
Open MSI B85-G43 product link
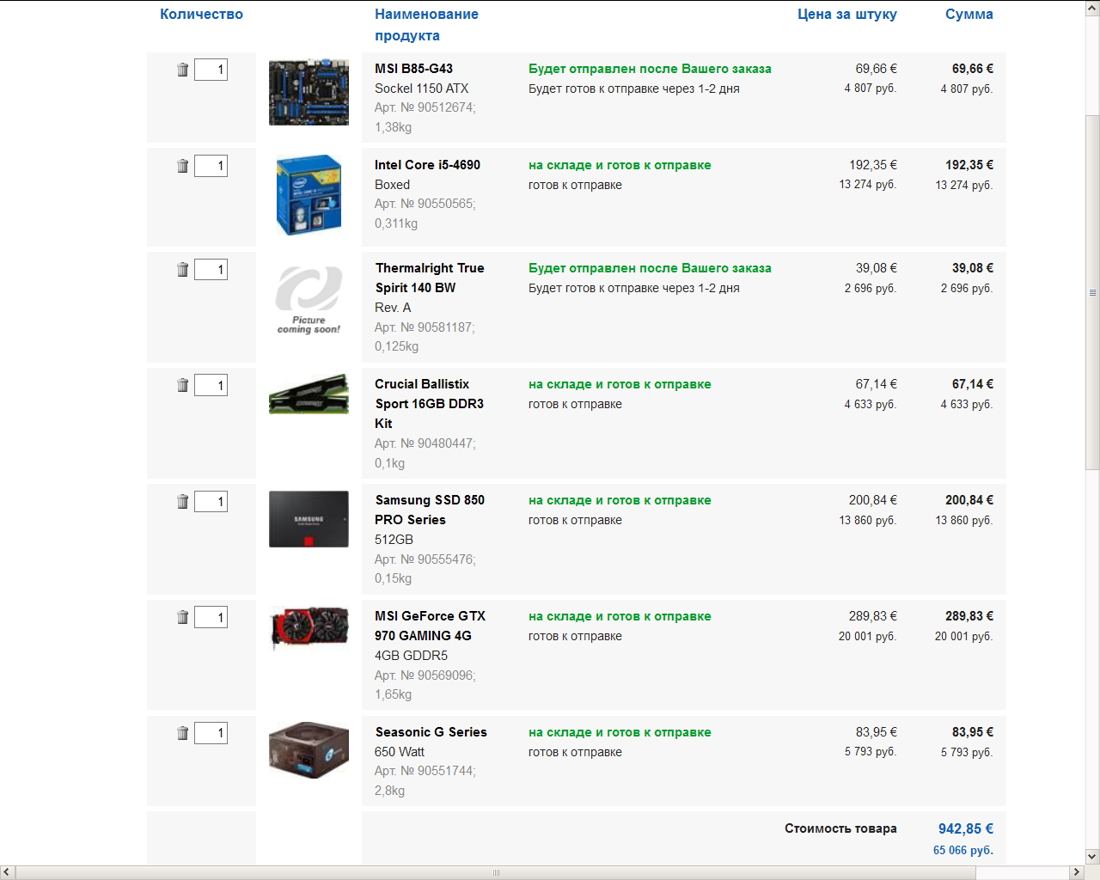413,69
